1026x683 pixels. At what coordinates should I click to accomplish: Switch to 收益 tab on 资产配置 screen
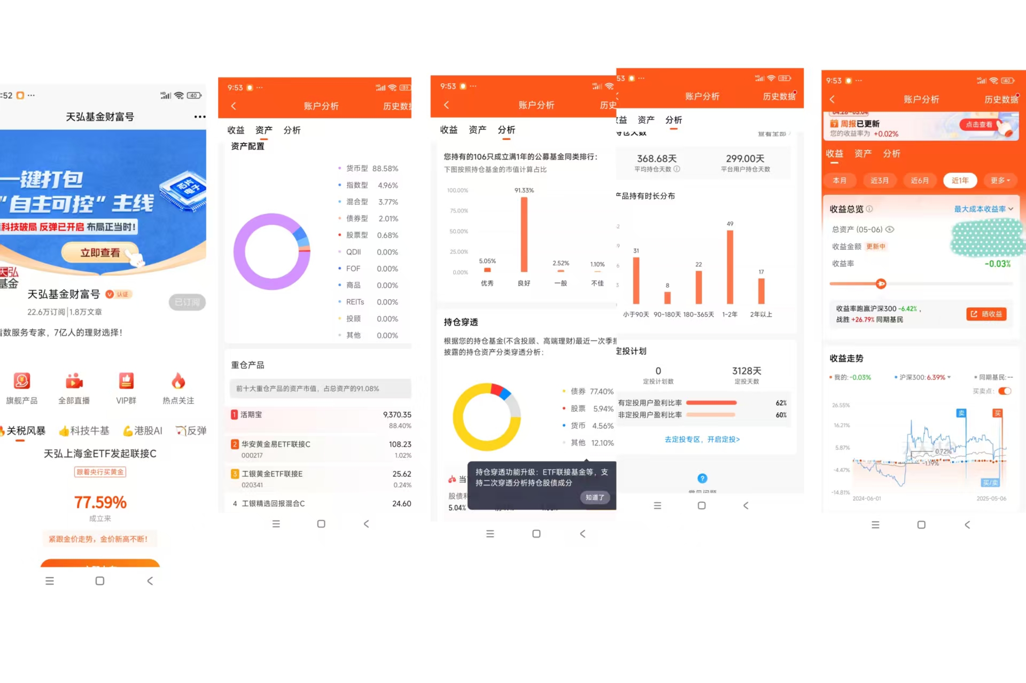236,130
